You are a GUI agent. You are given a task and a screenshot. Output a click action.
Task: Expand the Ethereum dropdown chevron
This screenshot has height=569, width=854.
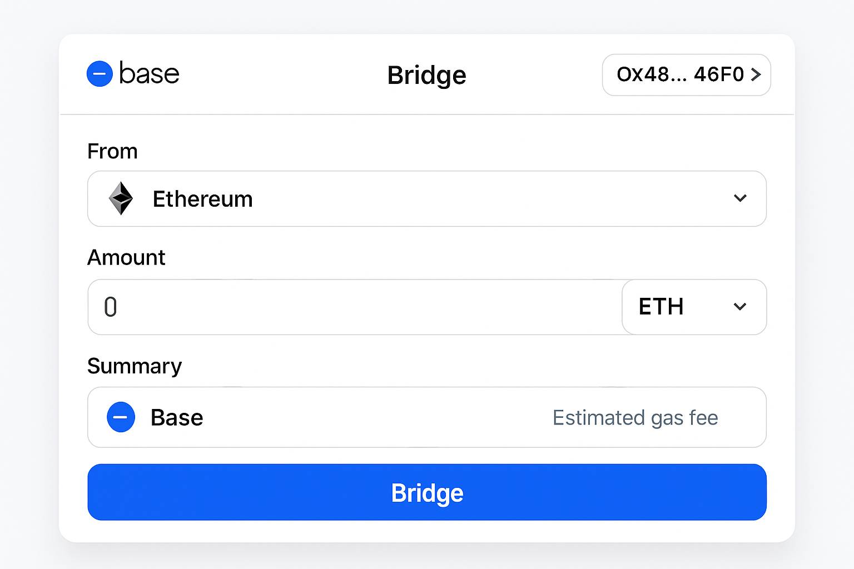coord(740,198)
